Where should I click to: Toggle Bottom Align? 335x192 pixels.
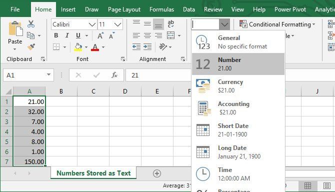pyautogui.click(x=158, y=24)
